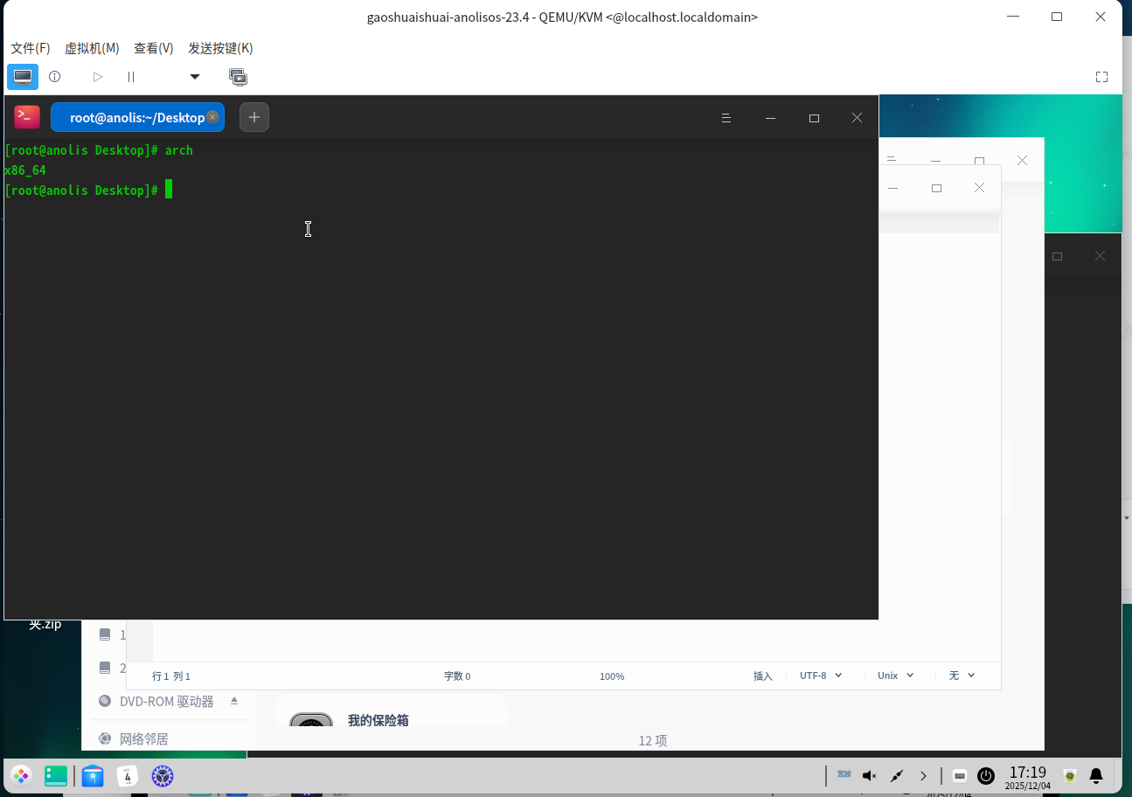
Task: Open the VM snapshots manager icon
Action: pos(238,77)
